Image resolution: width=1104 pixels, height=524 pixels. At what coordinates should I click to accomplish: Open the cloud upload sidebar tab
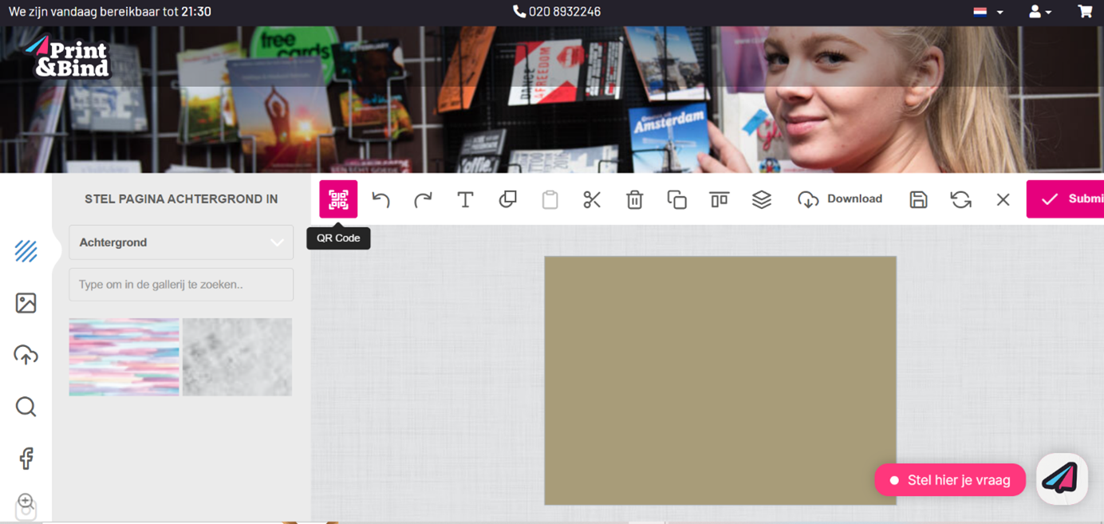(26, 355)
